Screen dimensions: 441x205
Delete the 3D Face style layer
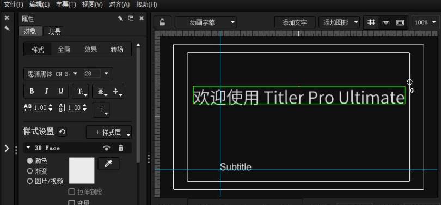pos(121,148)
